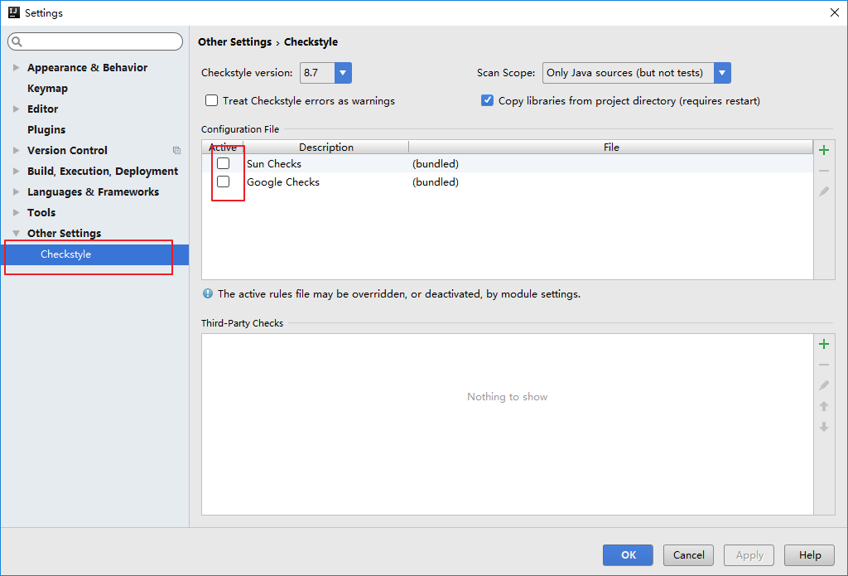Add a new Checkstyle configuration file

pyautogui.click(x=824, y=150)
